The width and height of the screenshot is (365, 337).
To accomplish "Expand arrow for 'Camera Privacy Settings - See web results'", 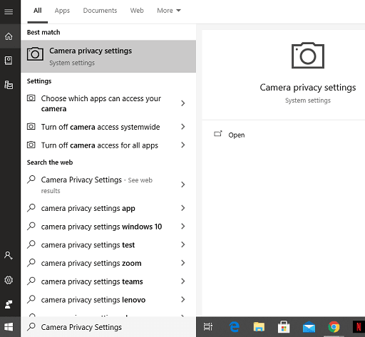I will [x=182, y=185].
